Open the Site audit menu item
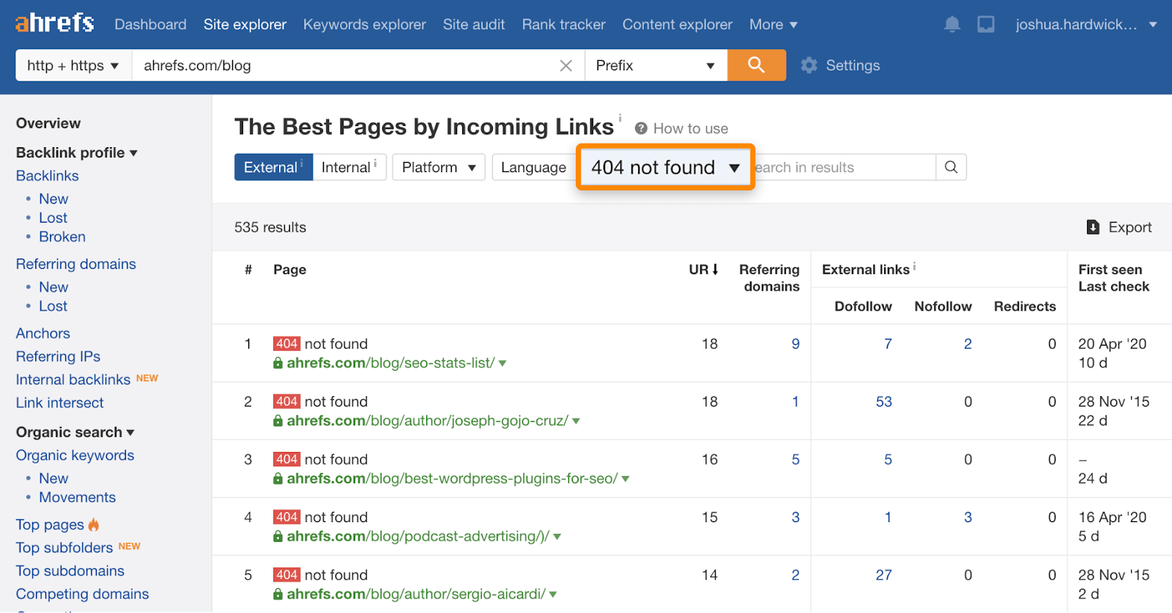 (x=473, y=24)
